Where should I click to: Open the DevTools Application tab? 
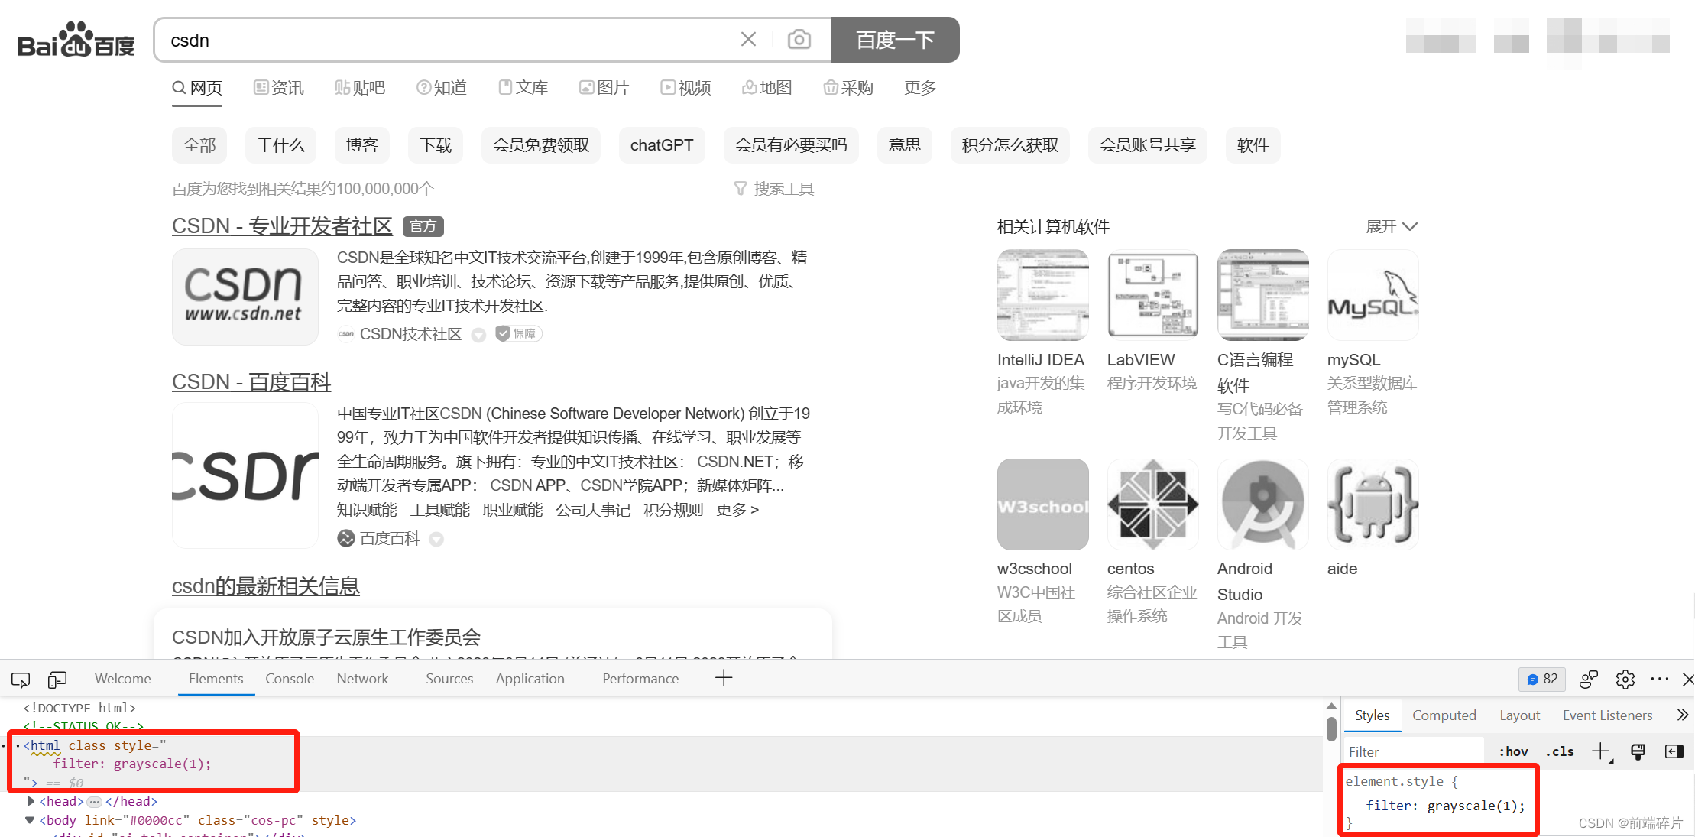[530, 679]
